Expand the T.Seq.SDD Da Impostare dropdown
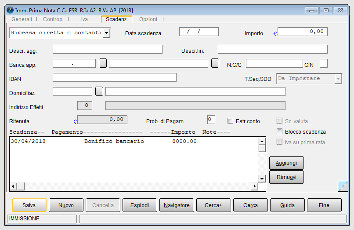Screen dimensions: 354x230 [x=338, y=79]
